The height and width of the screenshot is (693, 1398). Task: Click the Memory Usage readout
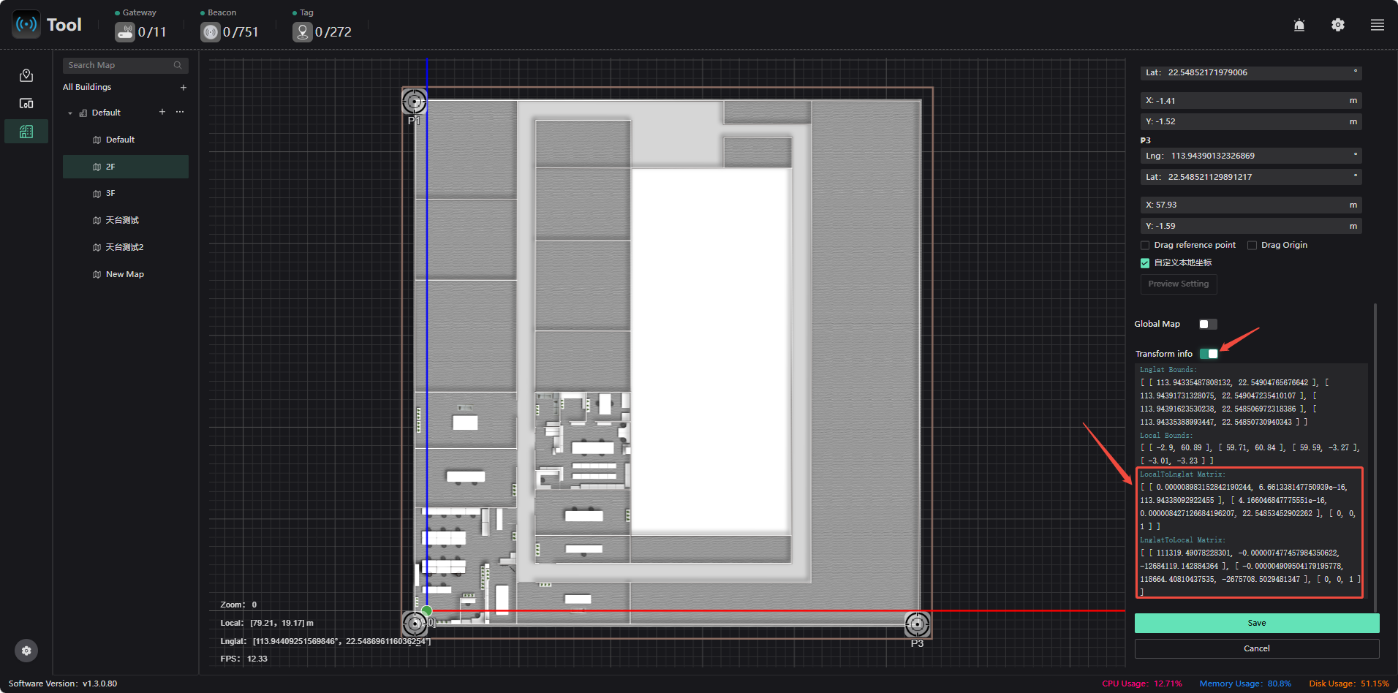tap(1245, 683)
